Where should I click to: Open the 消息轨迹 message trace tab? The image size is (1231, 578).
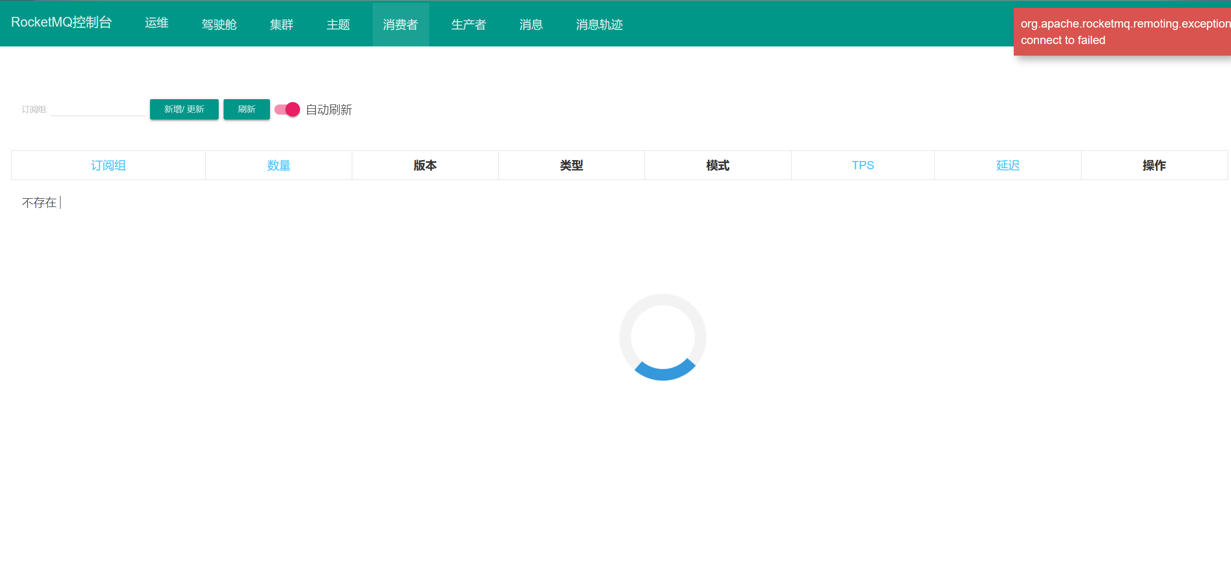click(x=599, y=24)
